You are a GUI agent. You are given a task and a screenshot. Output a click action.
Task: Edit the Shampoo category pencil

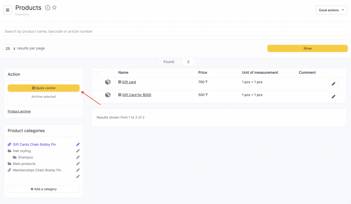(78, 157)
